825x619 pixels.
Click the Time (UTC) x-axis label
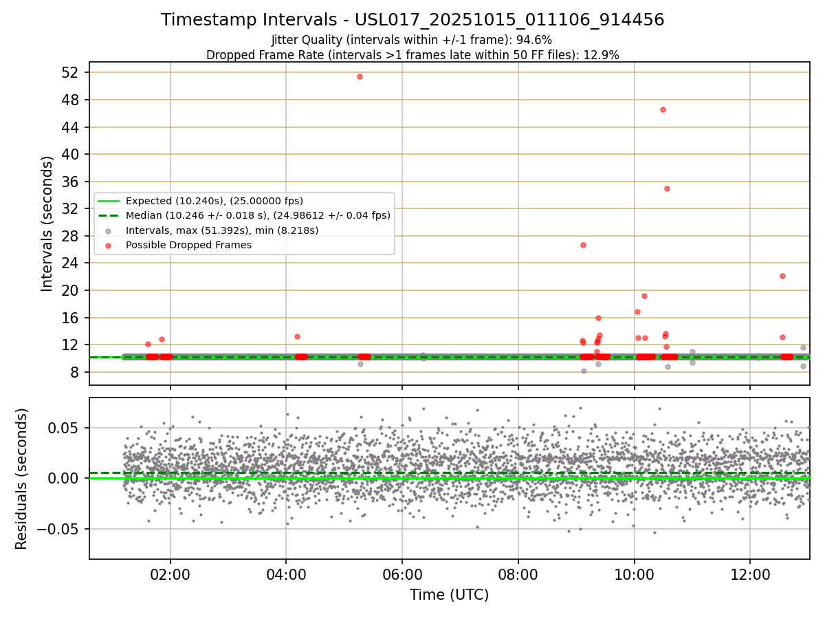coord(449,595)
